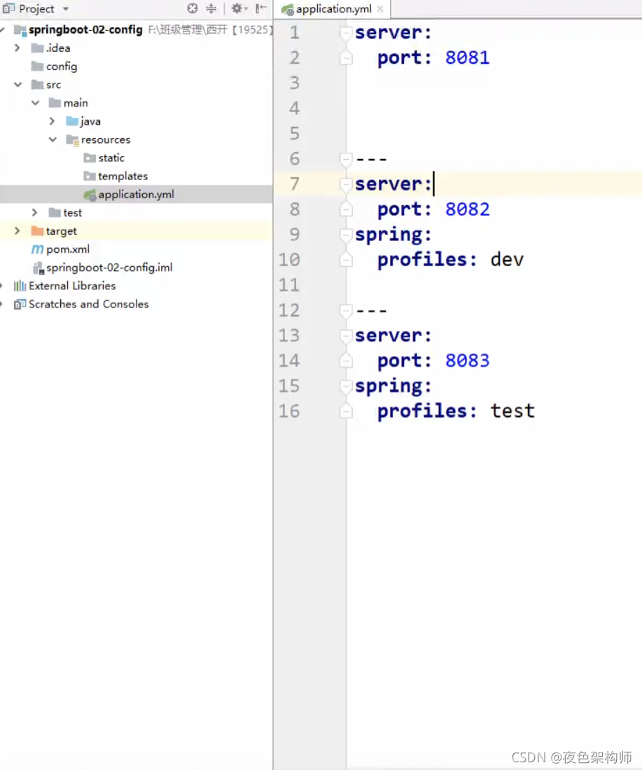Select springboot-02-config.iml file
Viewport: 642px width, 770px height.
[109, 268]
